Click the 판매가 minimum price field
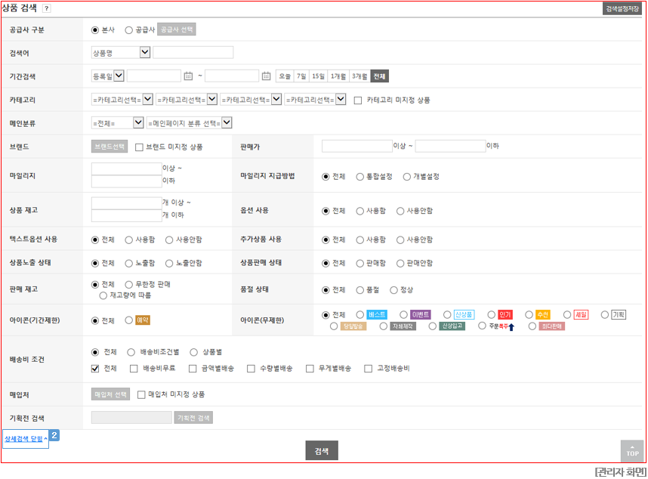 [357, 146]
